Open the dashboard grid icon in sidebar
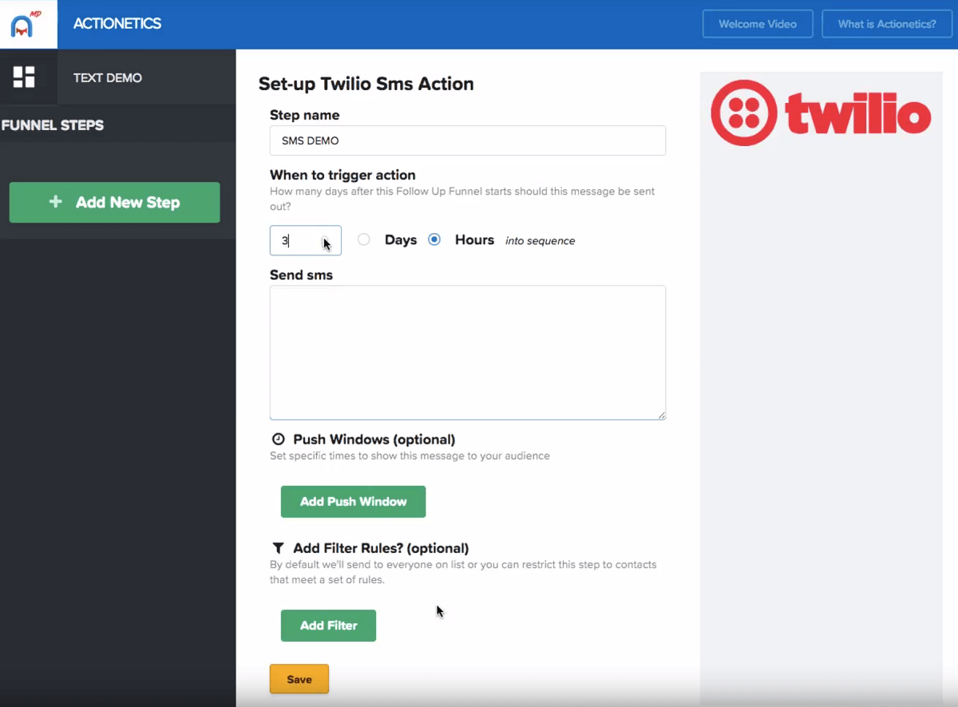The image size is (958, 707). [24, 77]
